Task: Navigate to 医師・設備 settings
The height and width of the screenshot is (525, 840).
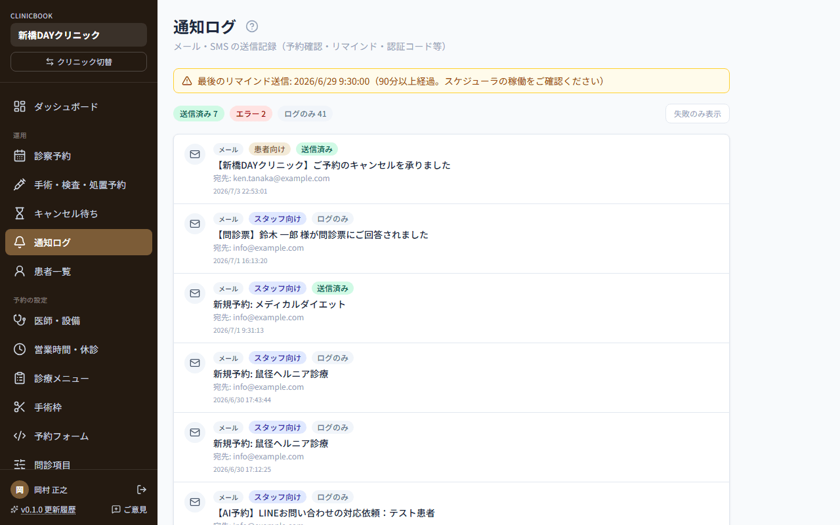Action: (x=79, y=320)
